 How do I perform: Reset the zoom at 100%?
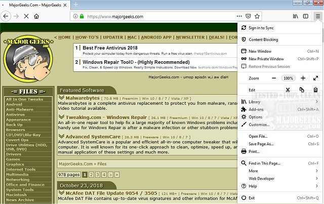288,78
